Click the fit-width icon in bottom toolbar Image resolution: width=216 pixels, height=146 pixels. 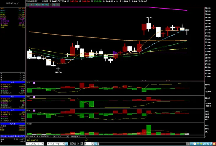pyautogui.click(x=205, y=144)
